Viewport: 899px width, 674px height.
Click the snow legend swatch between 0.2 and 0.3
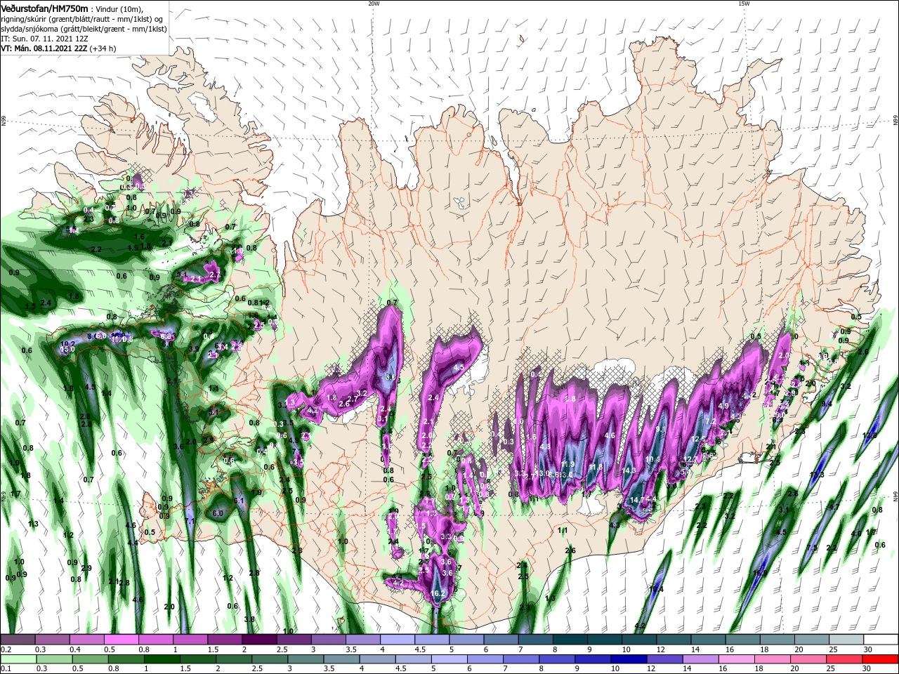point(18,640)
